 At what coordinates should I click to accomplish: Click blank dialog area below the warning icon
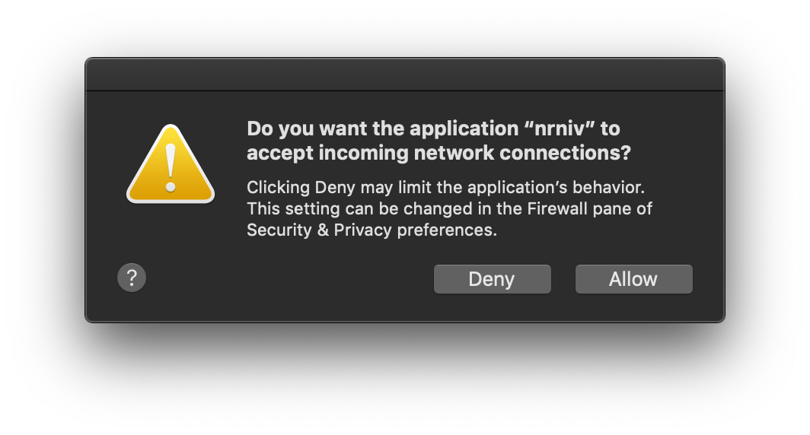coord(171,236)
